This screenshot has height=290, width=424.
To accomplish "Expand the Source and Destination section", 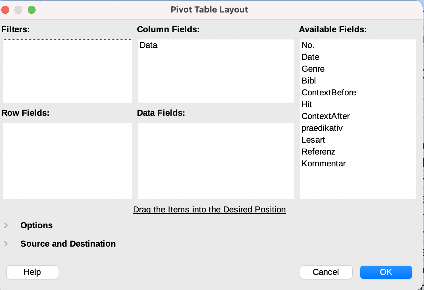I will click(6, 244).
